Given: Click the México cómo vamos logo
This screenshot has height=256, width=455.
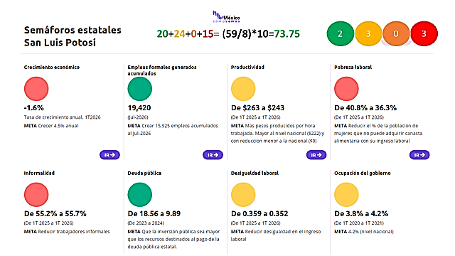Looking at the screenshot, I should coord(226,17).
